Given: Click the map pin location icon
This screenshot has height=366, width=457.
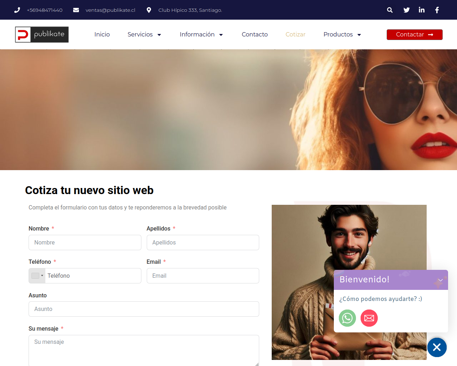Looking at the screenshot, I should [149, 10].
